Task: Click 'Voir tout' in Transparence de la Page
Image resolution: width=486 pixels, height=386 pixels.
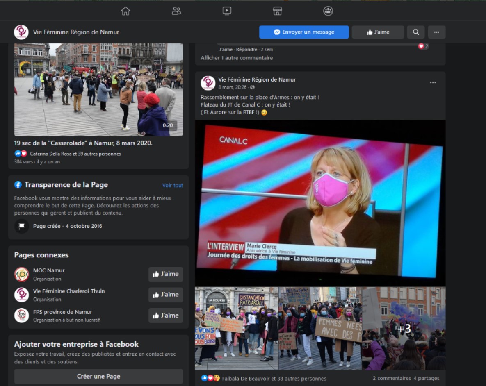Action: (x=173, y=185)
